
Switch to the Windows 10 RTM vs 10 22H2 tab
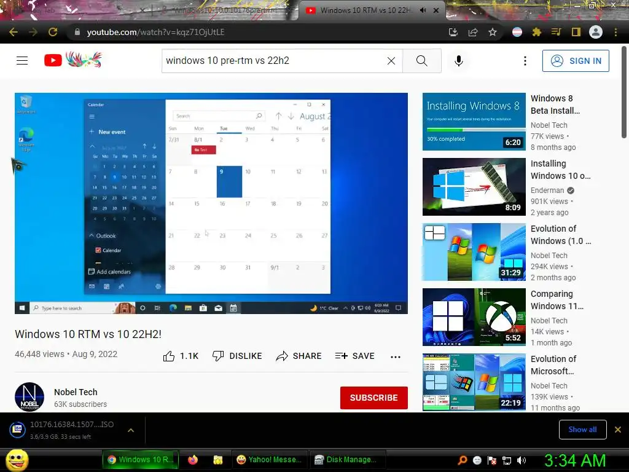[x=365, y=10]
